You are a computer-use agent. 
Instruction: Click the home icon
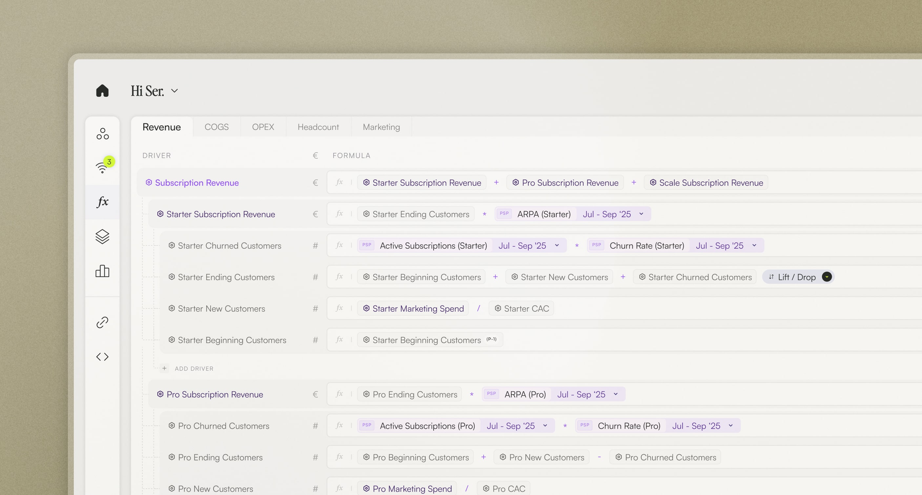[x=102, y=91]
